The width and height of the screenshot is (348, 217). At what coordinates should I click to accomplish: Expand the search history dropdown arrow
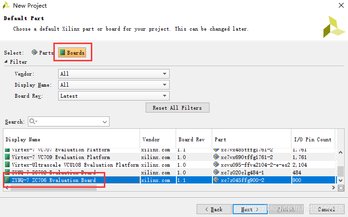click(105, 122)
